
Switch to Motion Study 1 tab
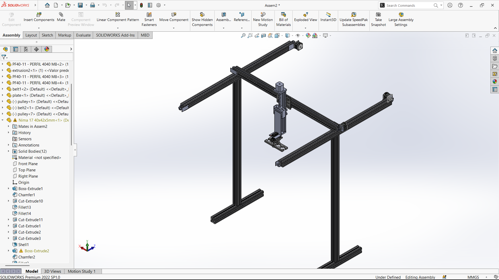82,271
